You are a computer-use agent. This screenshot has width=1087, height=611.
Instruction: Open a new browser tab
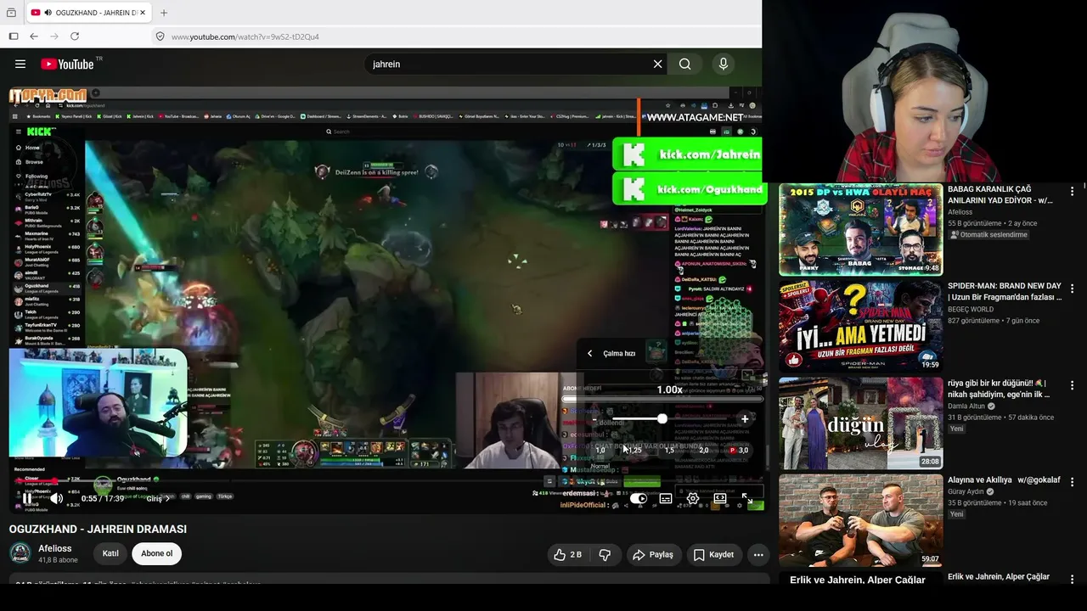164,13
